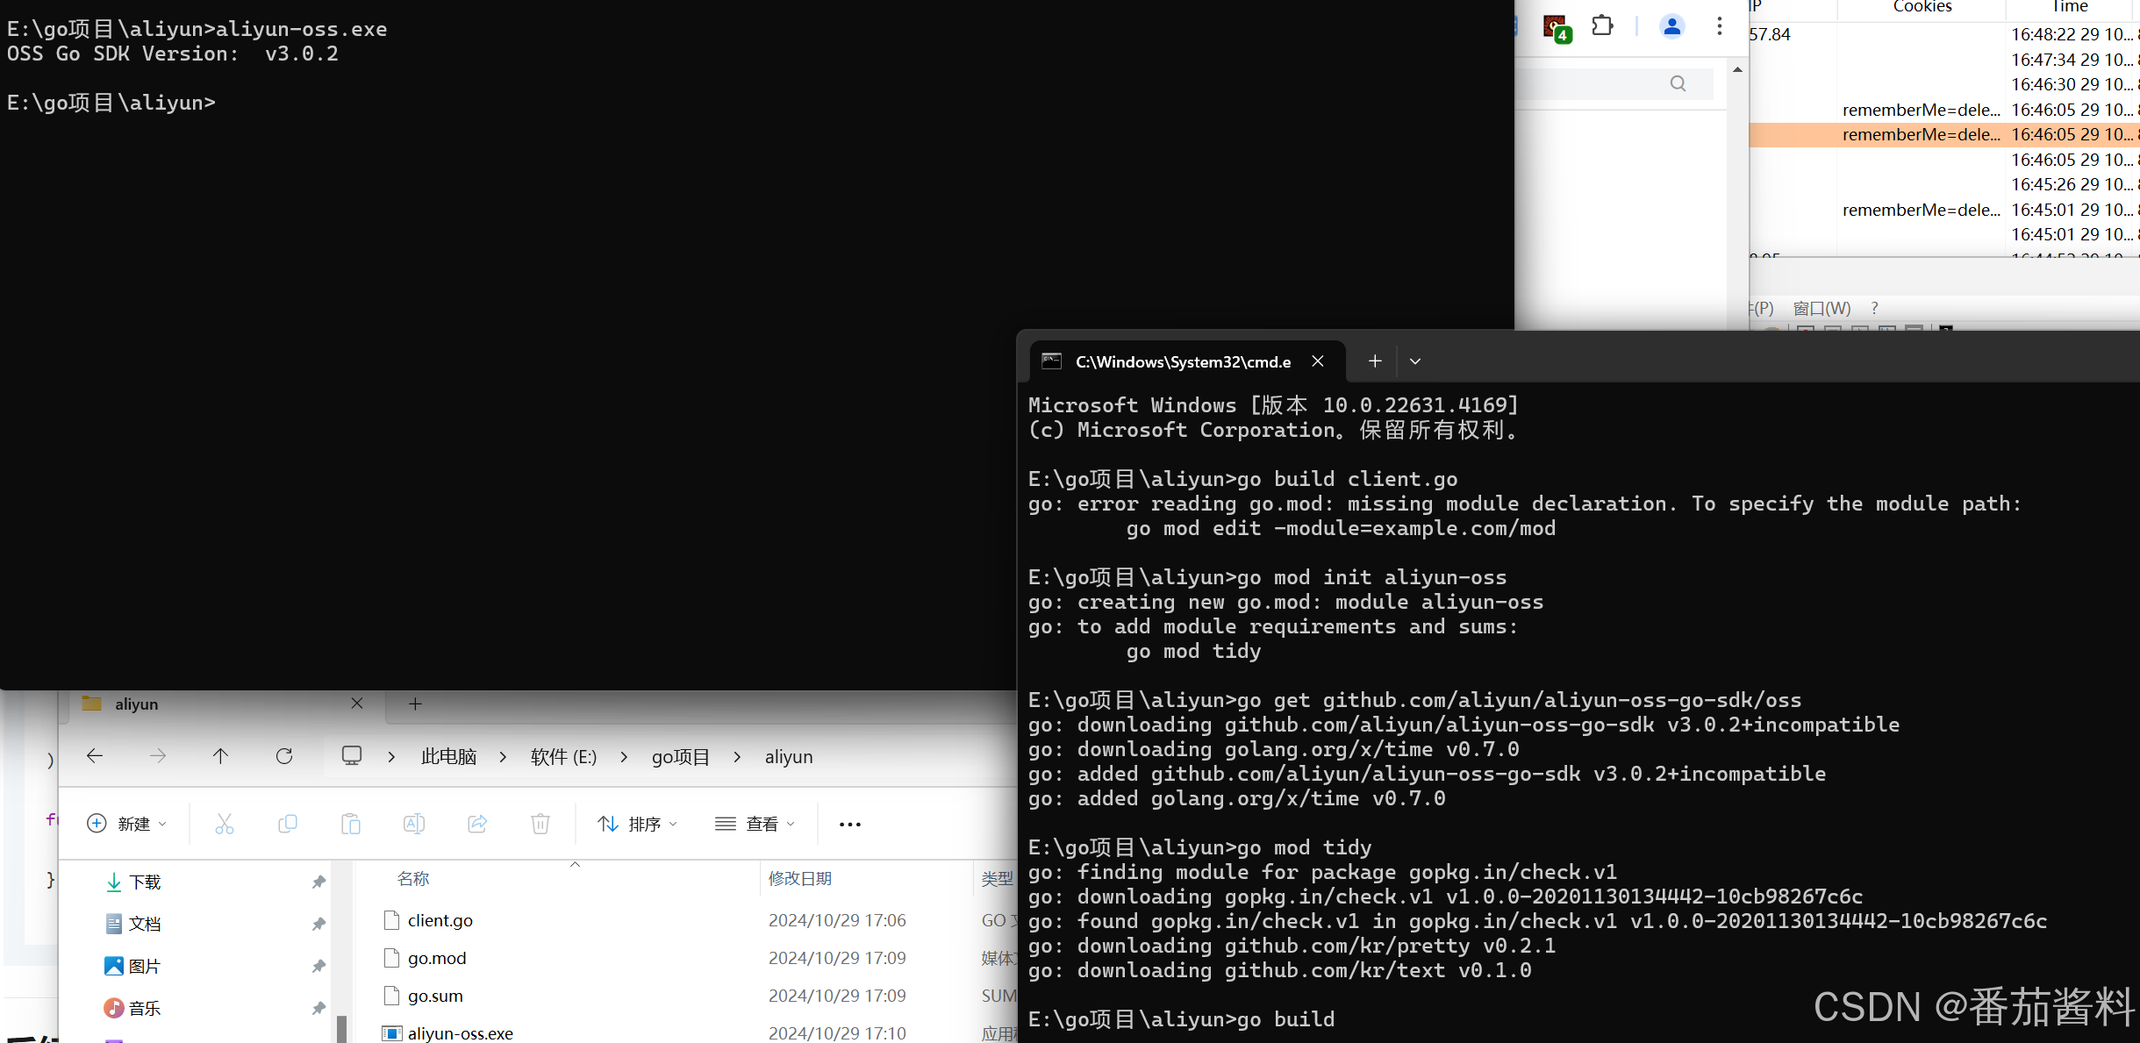
Task: Close the cmd.exe terminal tab
Action: pyautogui.click(x=1318, y=361)
